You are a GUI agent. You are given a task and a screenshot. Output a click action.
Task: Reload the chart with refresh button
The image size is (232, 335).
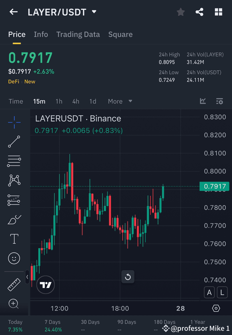coord(128,277)
